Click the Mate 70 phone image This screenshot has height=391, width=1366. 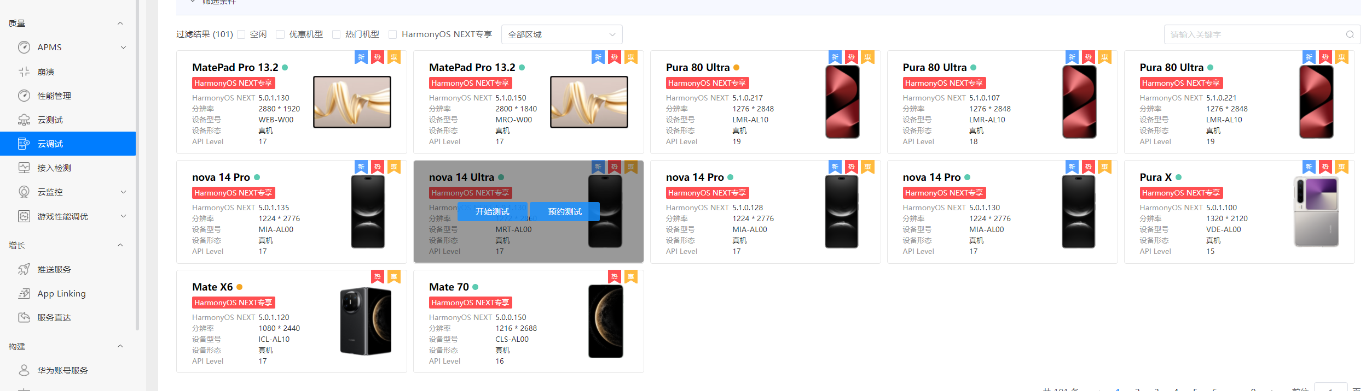(x=605, y=322)
